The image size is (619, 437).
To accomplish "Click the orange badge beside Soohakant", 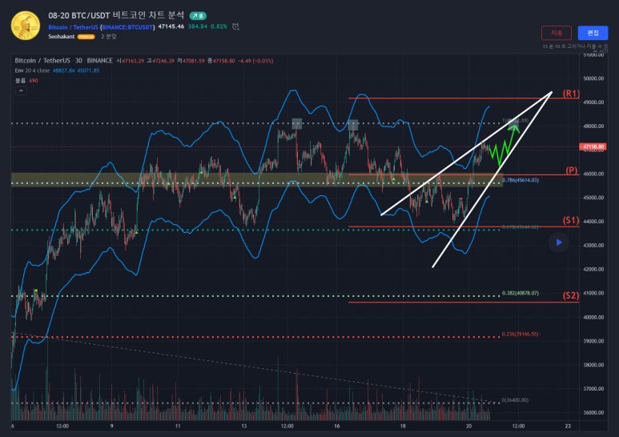I will [86, 37].
